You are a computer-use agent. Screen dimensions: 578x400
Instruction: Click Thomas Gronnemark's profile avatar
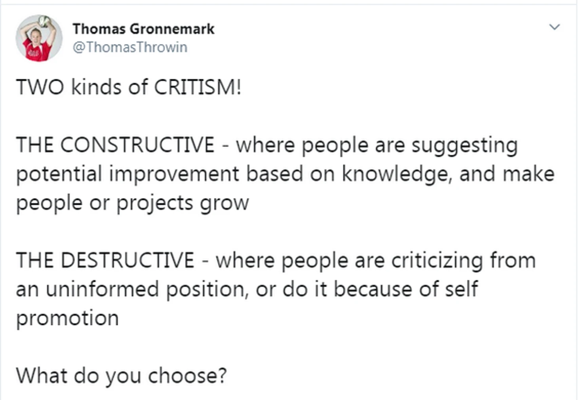[39, 38]
